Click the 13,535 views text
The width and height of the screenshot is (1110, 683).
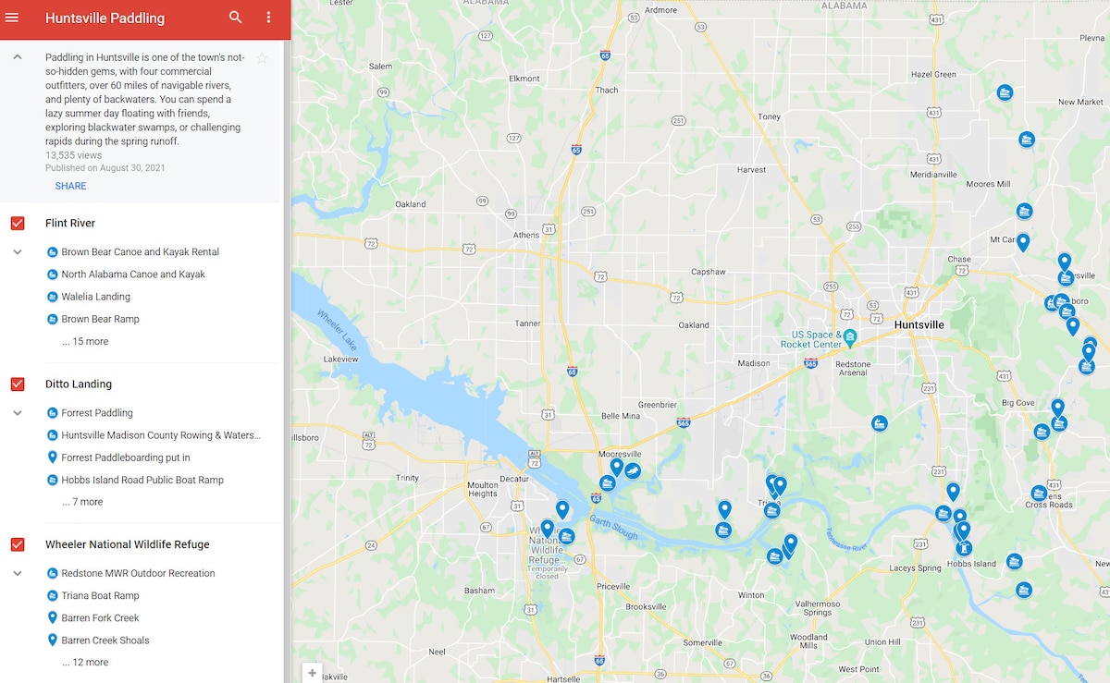pos(74,156)
